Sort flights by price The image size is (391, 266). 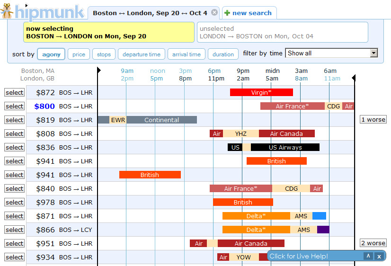tap(79, 54)
